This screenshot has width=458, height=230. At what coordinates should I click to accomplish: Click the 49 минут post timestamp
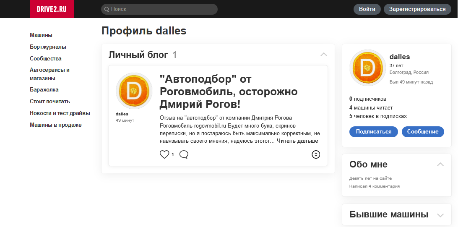[x=125, y=120]
